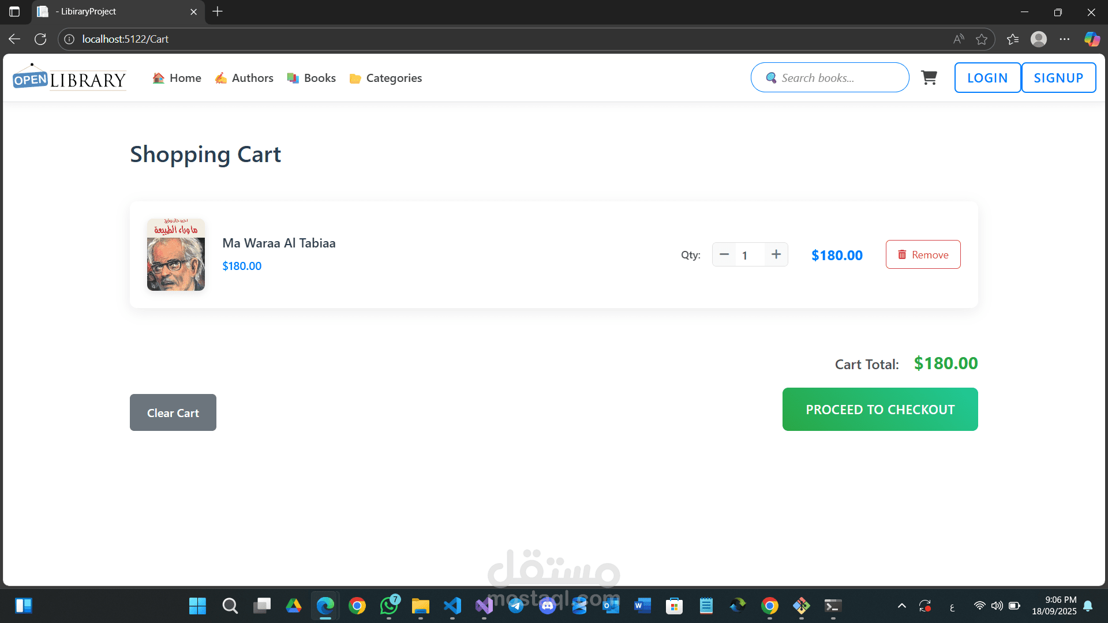1108x623 pixels.
Task: Open Discord from taskbar
Action: pos(548,606)
